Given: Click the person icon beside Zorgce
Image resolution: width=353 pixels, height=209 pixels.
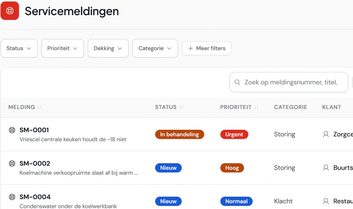Looking at the screenshot, I should [326, 134].
